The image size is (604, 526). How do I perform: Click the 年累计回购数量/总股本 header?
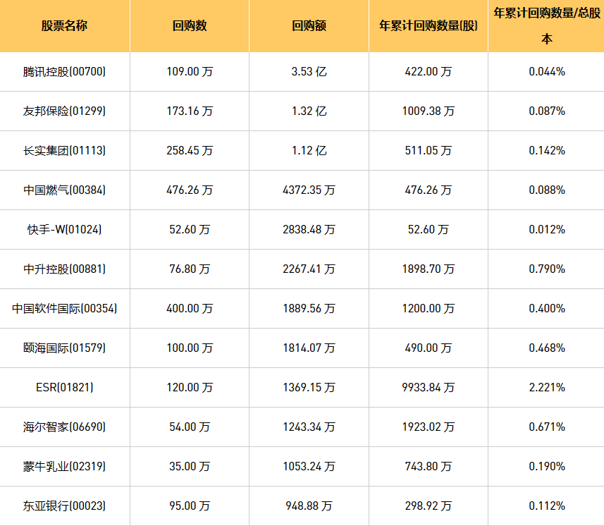coord(546,26)
